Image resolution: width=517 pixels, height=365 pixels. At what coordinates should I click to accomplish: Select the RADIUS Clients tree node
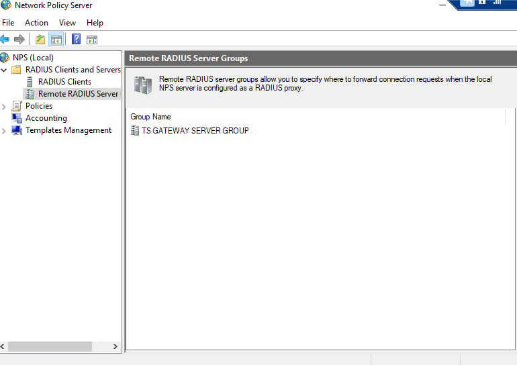coord(64,82)
